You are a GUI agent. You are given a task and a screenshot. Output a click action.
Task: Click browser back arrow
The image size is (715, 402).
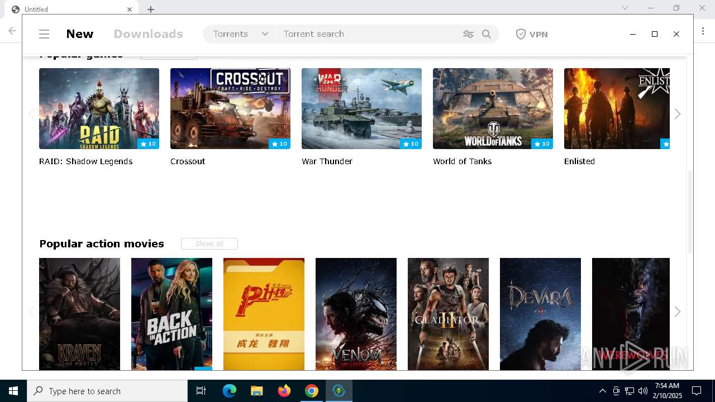(x=12, y=31)
